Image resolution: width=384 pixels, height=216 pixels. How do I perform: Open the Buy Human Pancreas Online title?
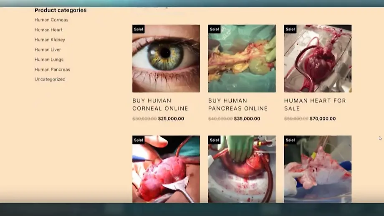point(238,104)
